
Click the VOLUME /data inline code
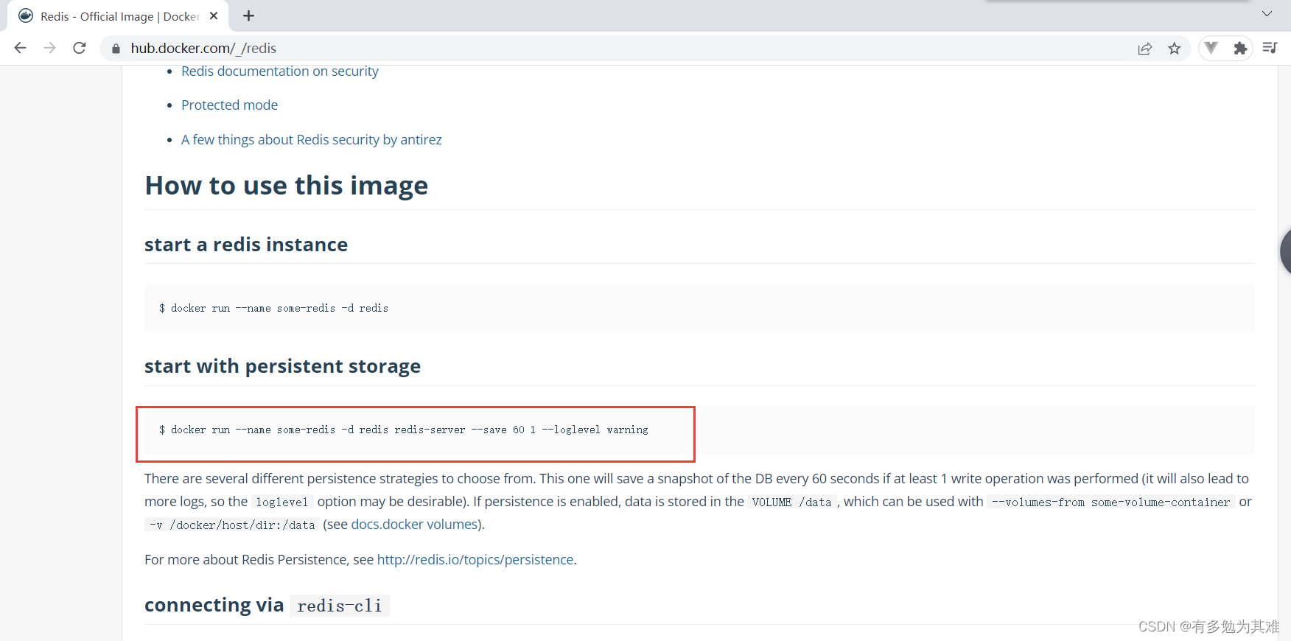[792, 502]
